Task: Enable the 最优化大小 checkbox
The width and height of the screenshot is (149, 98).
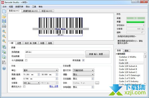Action: click(24, 86)
